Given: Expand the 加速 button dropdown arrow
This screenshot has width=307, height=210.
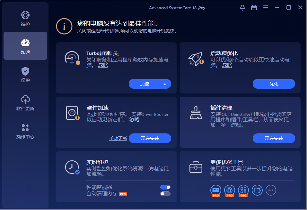Looking at the screenshot, I should (x=165, y=84).
